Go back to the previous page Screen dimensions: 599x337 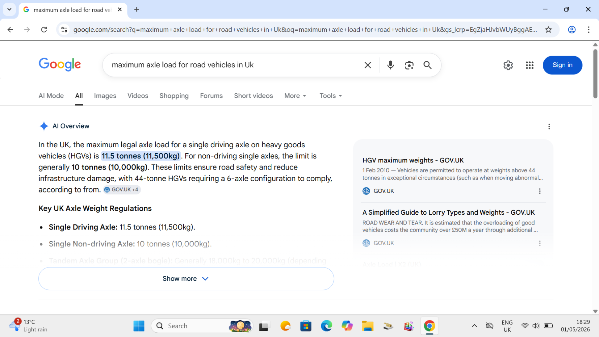[10, 30]
